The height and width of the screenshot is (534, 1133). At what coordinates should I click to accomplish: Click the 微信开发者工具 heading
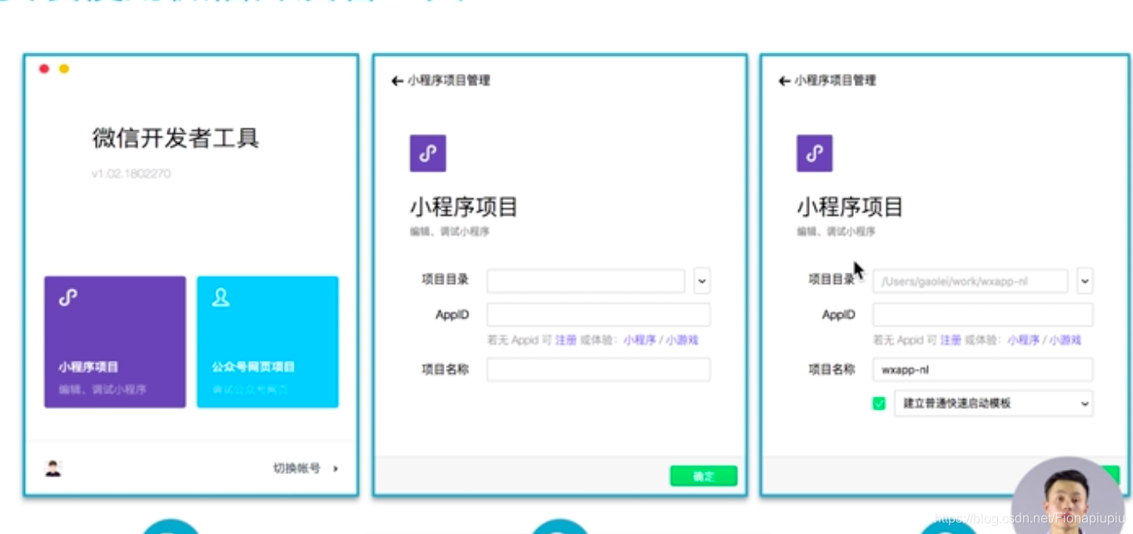point(176,137)
